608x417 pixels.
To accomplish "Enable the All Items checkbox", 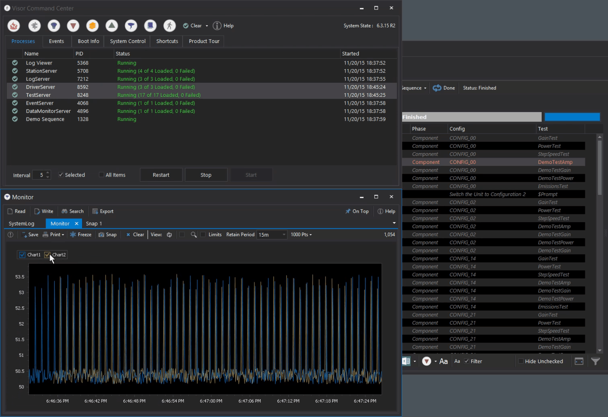I will pos(101,175).
